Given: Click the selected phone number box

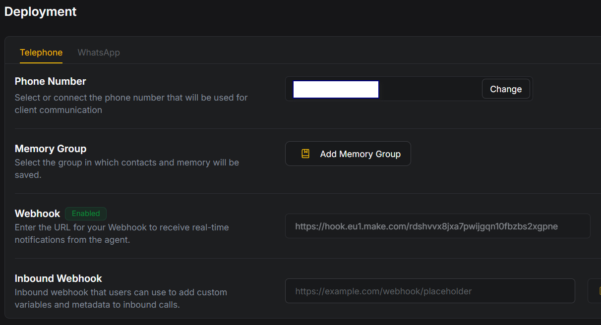Looking at the screenshot, I should 336,89.
